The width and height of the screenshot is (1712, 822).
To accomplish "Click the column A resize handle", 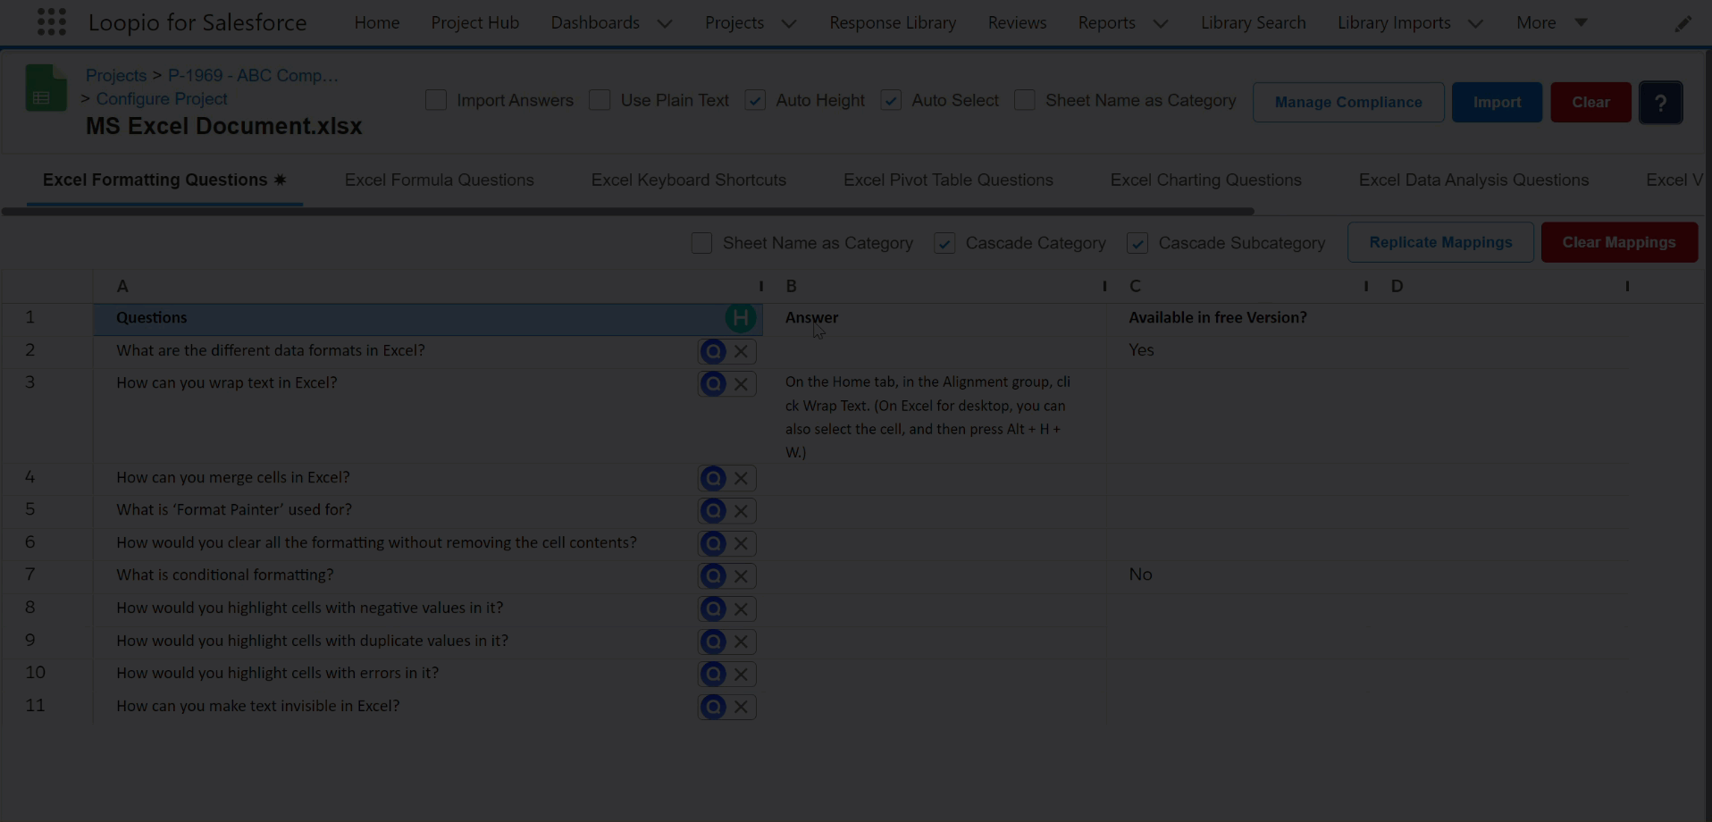I will click(761, 286).
